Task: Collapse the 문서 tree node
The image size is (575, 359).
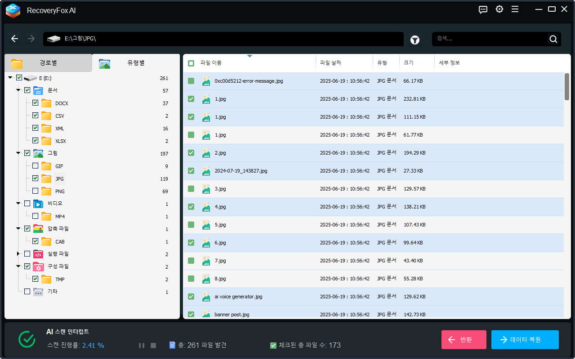Action: point(18,90)
